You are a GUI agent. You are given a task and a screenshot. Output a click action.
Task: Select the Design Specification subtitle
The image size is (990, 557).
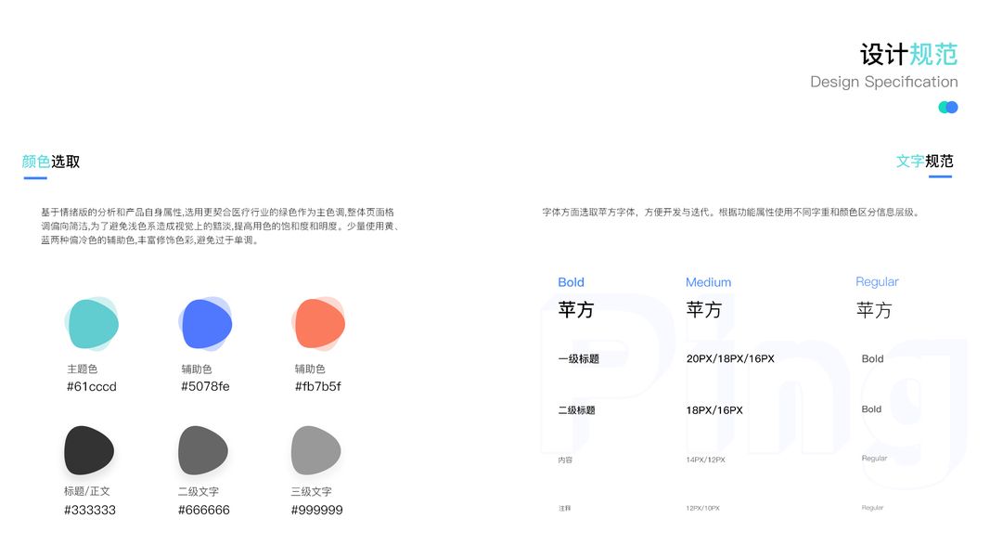point(884,82)
